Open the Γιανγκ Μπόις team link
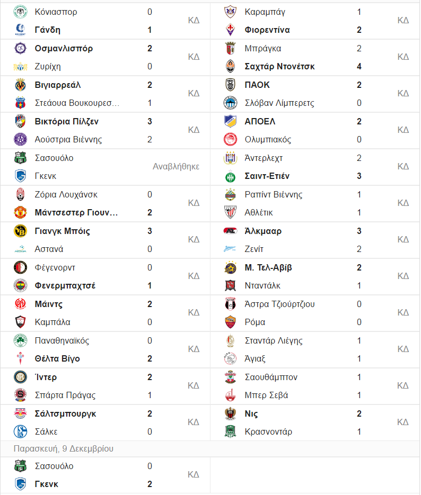 [x=62, y=231]
